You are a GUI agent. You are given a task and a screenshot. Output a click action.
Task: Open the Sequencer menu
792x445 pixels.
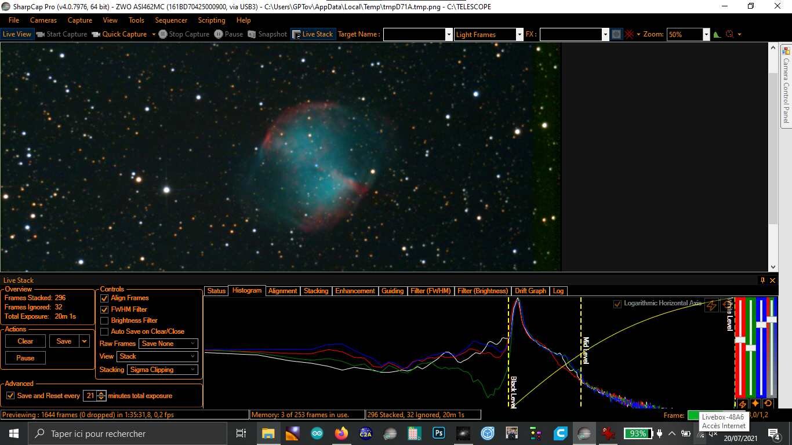click(171, 20)
